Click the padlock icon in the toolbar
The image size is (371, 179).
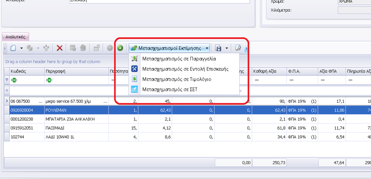97,48
